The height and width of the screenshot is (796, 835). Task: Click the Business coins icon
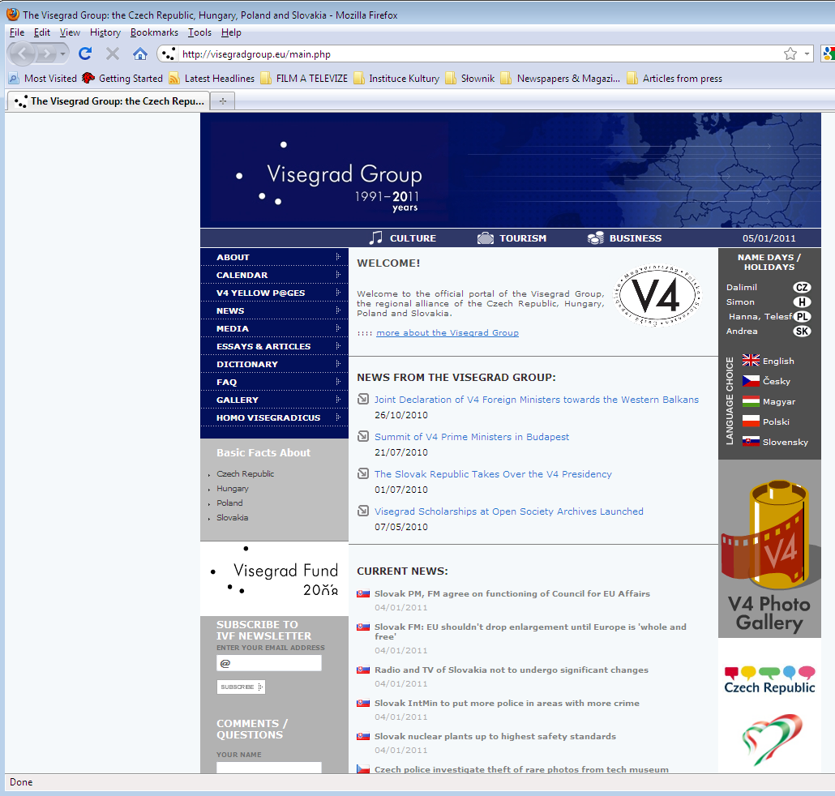tap(595, 238)
